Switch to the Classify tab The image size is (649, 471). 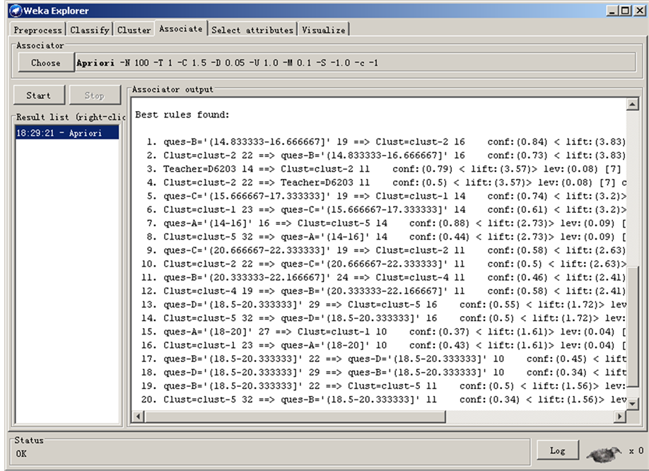[x=90, y=30]
